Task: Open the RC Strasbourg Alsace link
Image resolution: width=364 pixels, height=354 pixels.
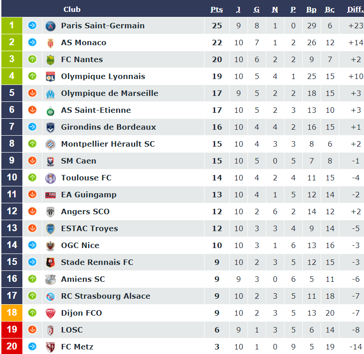Action: point(106,296)
